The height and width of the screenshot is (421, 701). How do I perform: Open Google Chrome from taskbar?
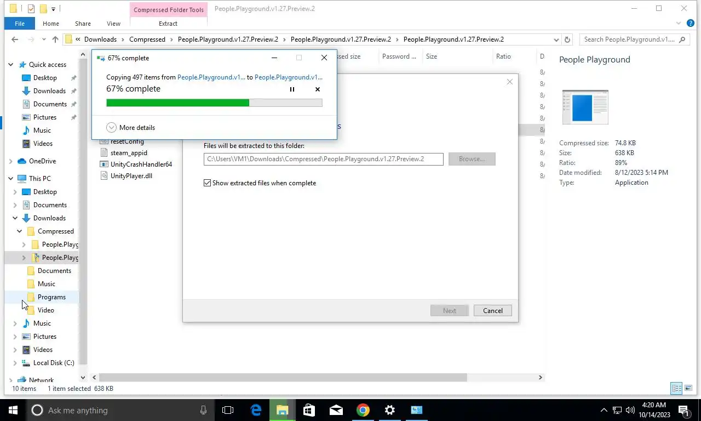tap(363, 410)
